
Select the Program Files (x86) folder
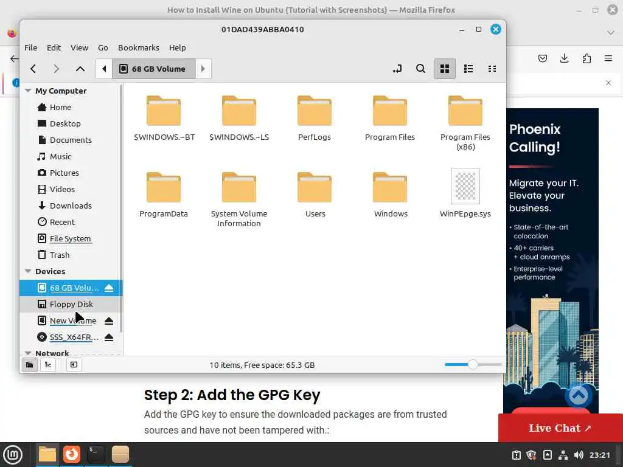pyautogui.click(x=465, y=123)
